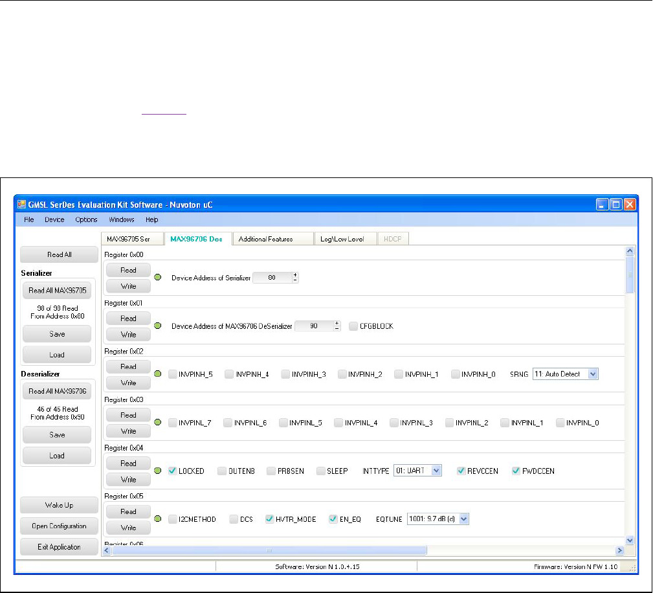
Task: Click the application icon in title bar
Action: click(x=21, y=205)
